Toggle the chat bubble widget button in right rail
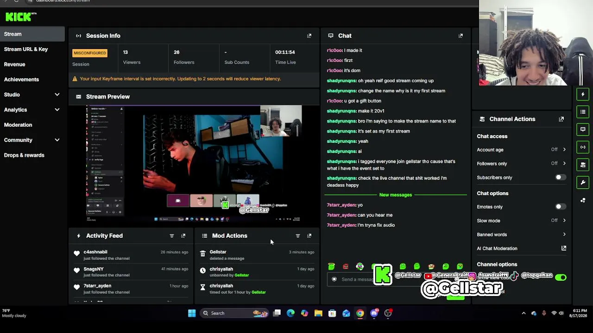The width and height of the screenshot is (593, 333). (583, 129)
